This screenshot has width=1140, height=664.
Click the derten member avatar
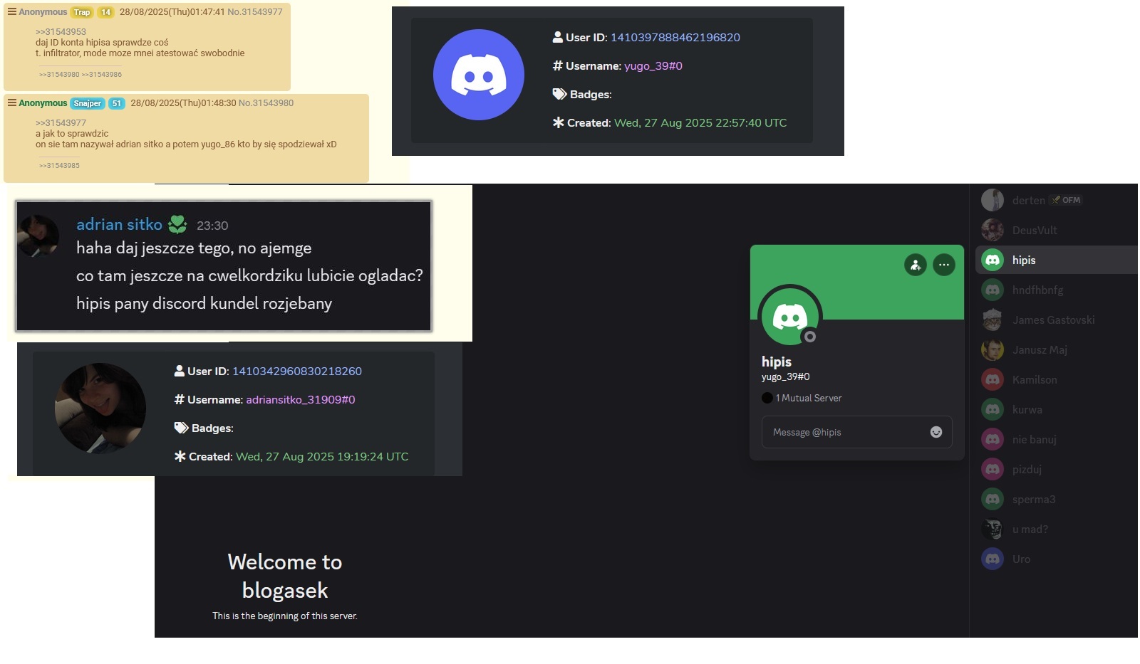993,200
